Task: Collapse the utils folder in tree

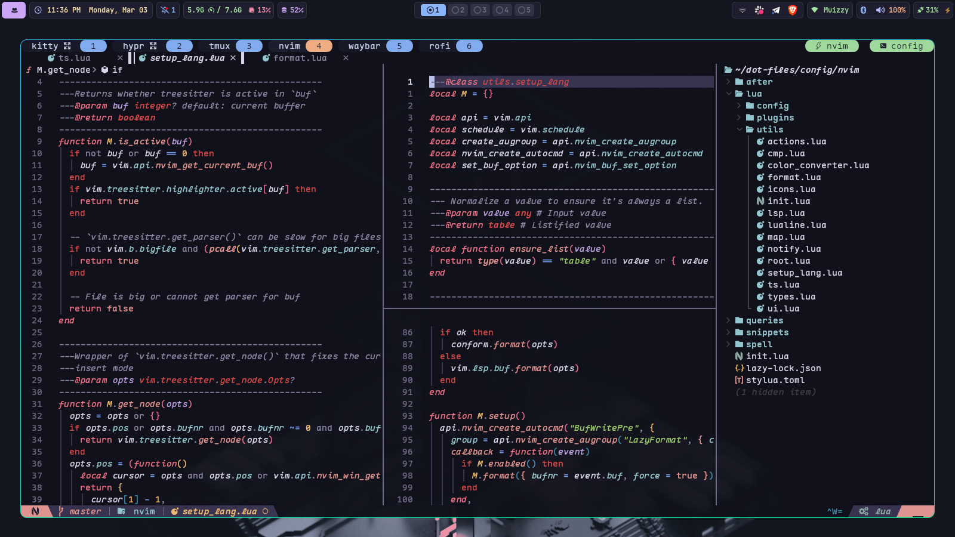Action: 740,129
